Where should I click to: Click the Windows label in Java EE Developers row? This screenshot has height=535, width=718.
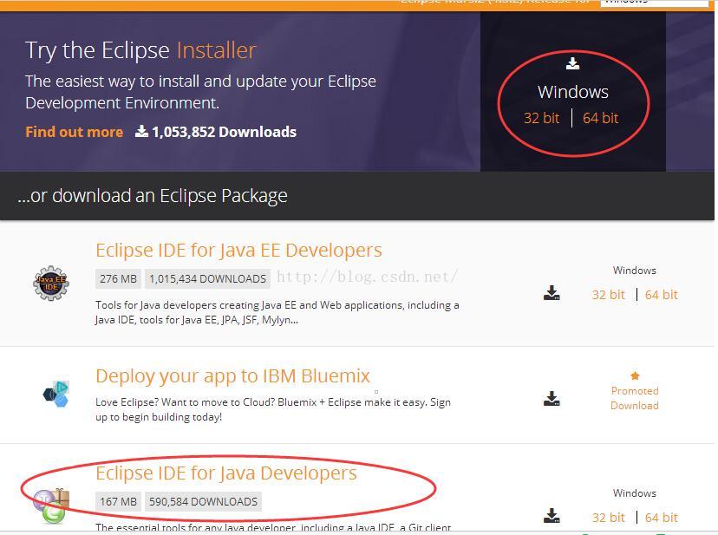pos(634,271)
